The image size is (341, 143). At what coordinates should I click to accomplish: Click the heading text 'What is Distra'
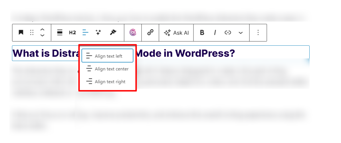pos(45,53)
